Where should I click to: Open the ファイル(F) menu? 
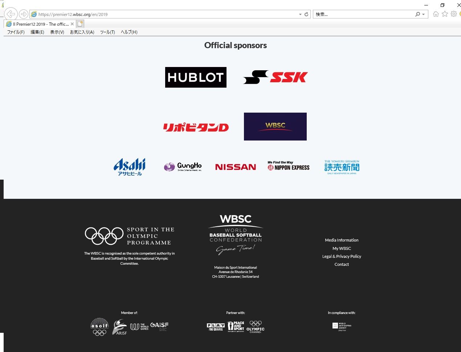16,32
